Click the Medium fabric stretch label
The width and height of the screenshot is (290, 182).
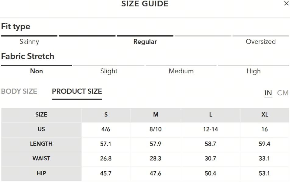click(x=181, y=71)
